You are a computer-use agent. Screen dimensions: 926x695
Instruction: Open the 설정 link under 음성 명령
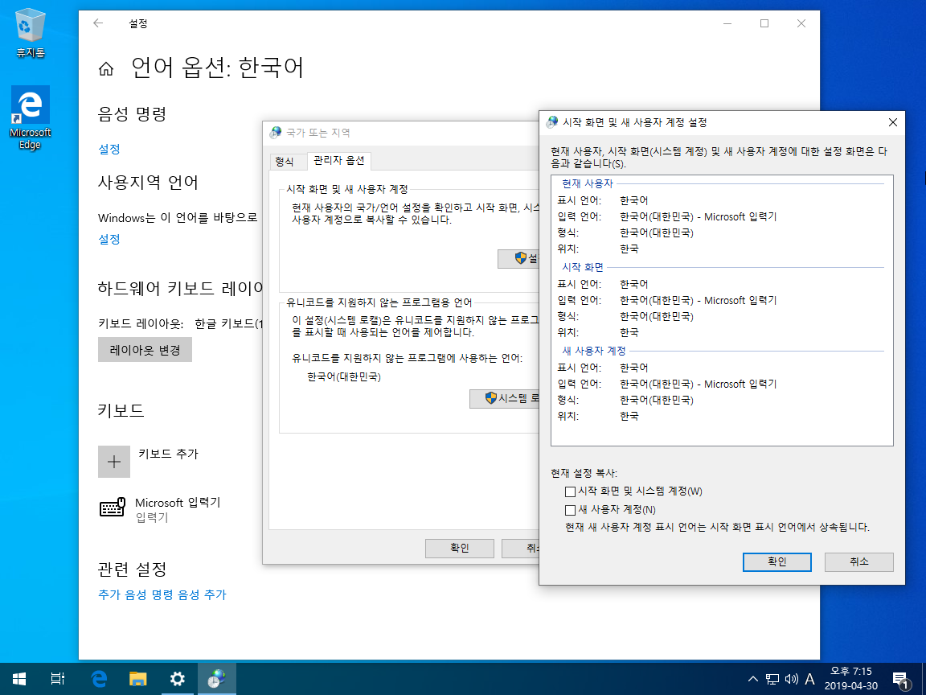[109, 149]
